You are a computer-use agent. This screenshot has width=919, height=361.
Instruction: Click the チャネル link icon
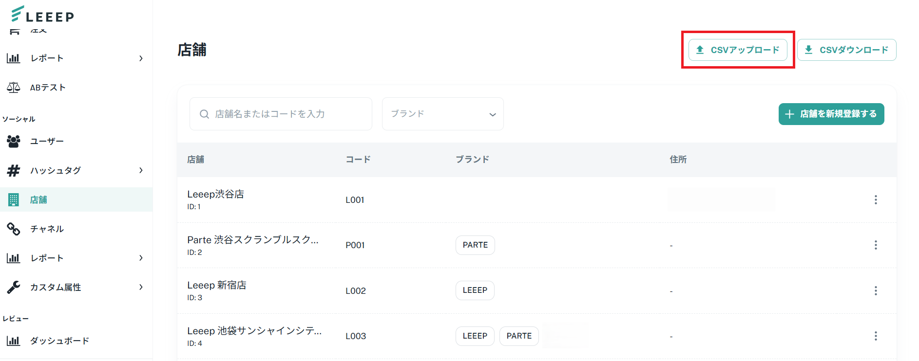tap(14, 229)
